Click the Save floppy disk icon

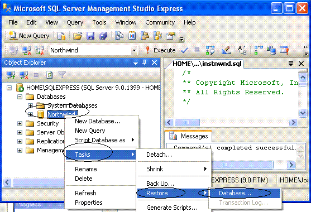[x=90, y=36]
